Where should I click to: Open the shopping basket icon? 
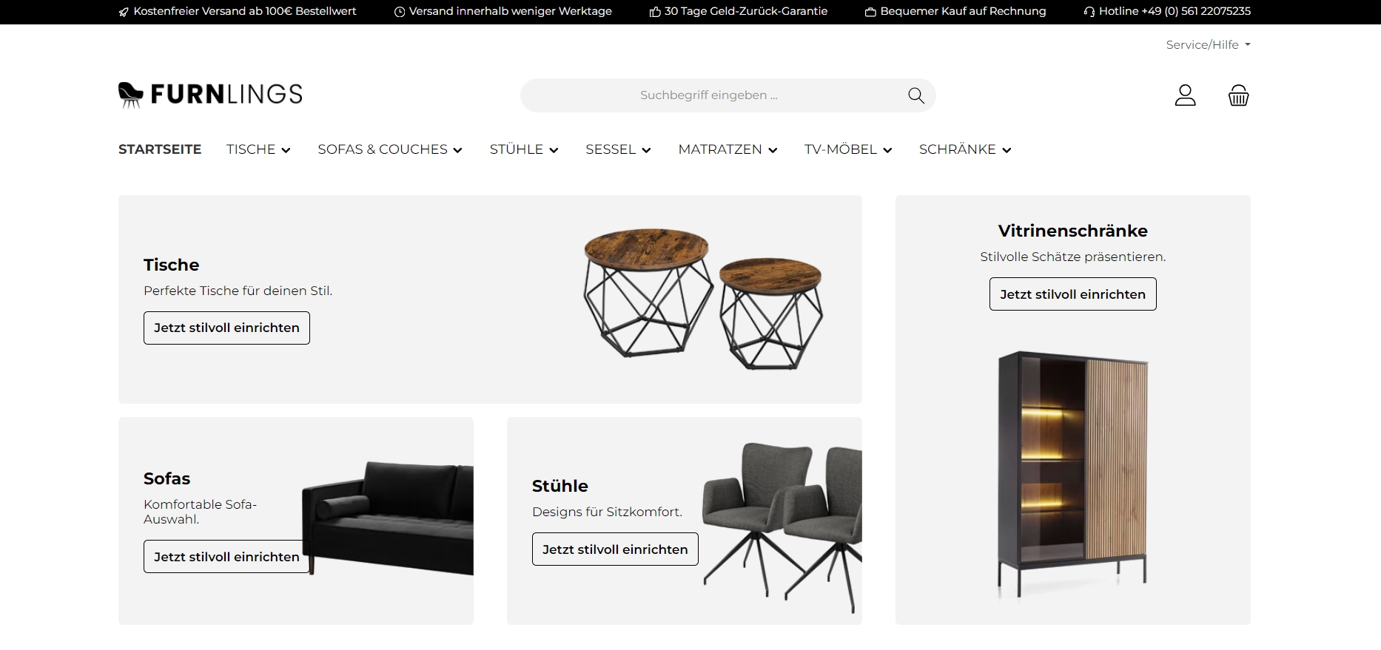click(1238, 95)
